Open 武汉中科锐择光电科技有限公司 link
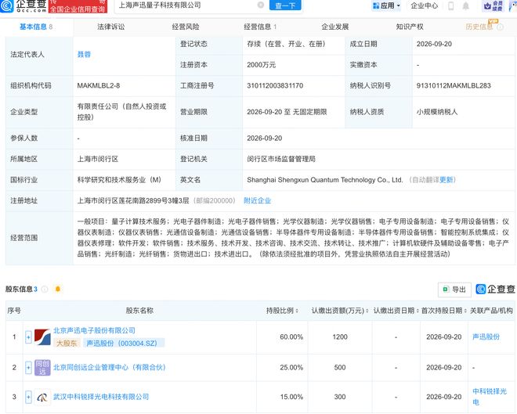This screenshot has width=517, height=414. pyautogui.click(x=101, y=397)
